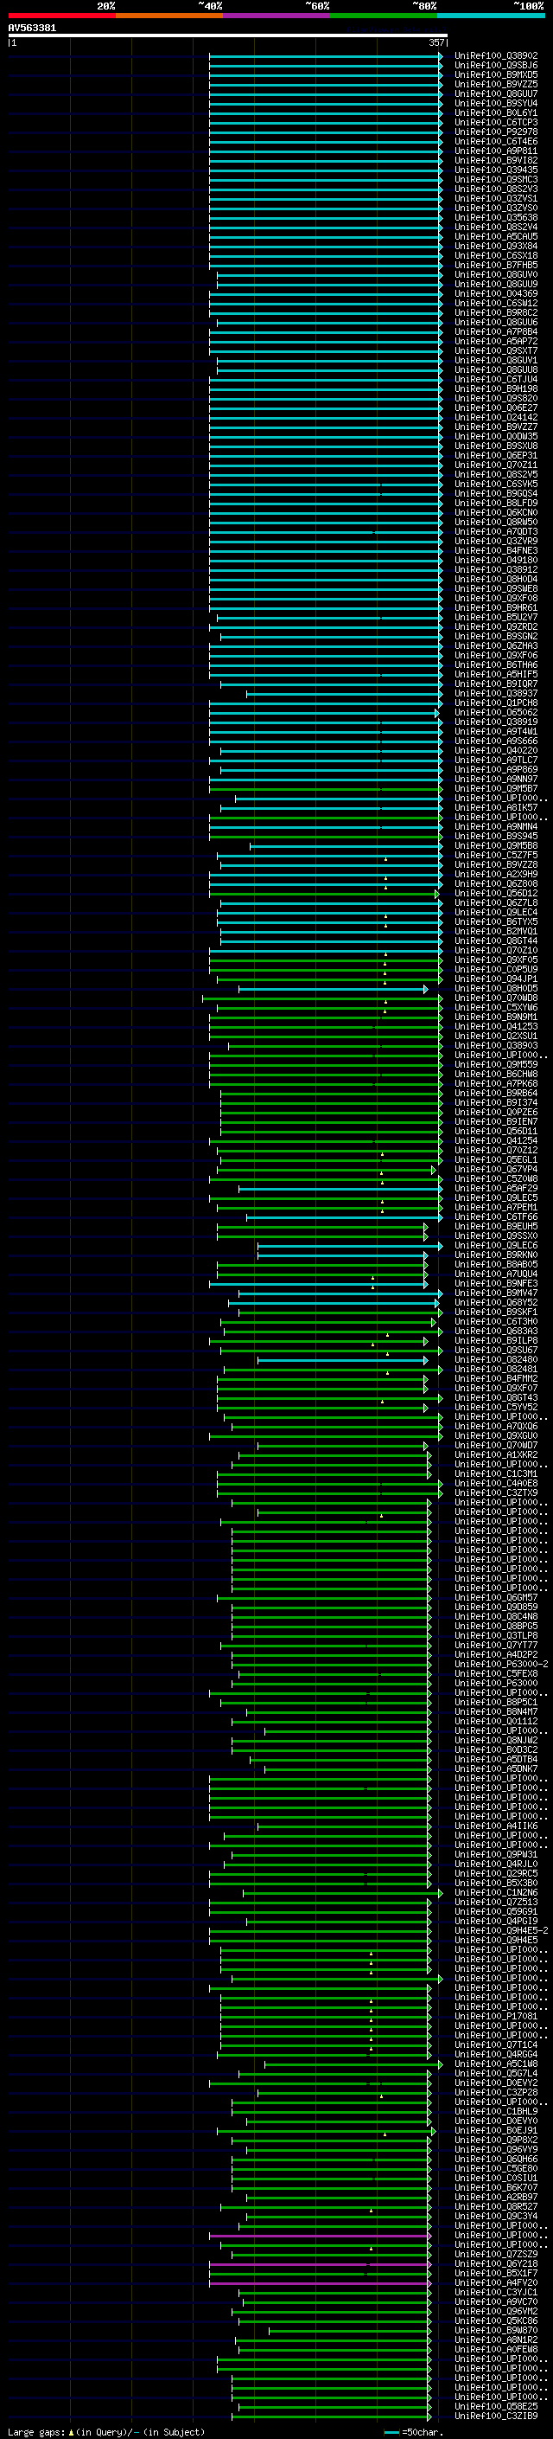553x2439 pixels.
Task: Select hit label UniRef100_Q94JP1
Action: 495,979
